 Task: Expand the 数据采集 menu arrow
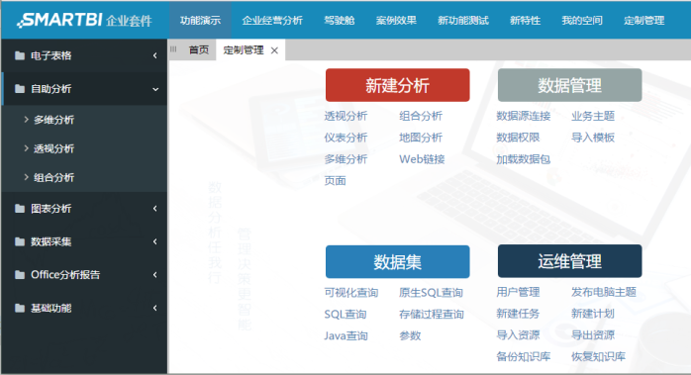(x=155, y=241)
